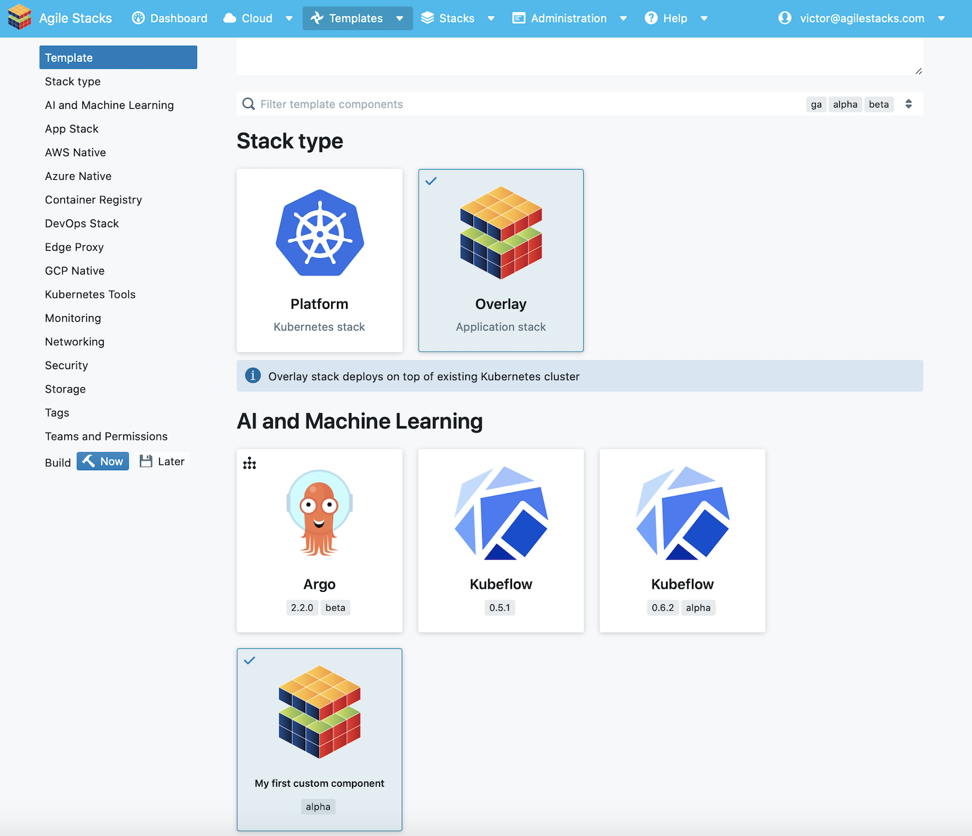Screen dimensions: 972x836
Task: Click the textarea resize handle
Action: (919, 71)
